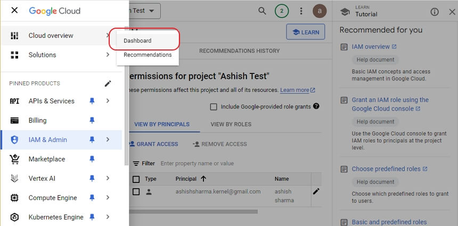The width and height of the screenshot is (458, 226).
Task: Click the Google Cloud logo
Action: click(54, 11)
